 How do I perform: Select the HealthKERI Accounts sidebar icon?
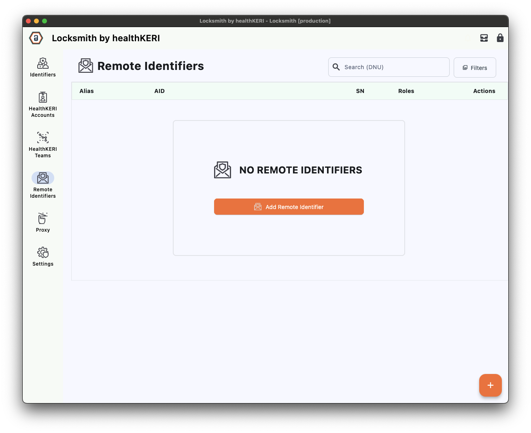coord(42,103)
